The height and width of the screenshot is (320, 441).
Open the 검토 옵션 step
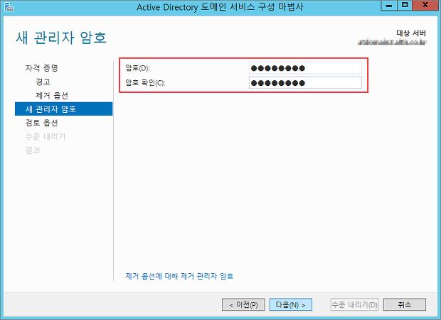[42, 123]
